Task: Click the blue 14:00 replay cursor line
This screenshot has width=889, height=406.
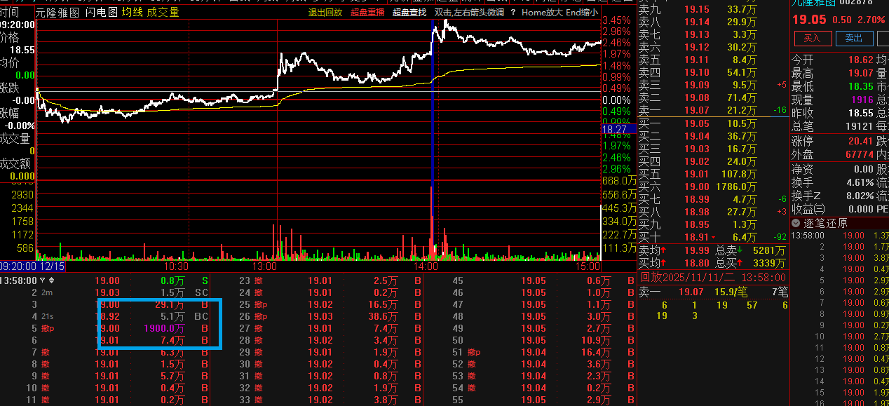Action: 433,140
